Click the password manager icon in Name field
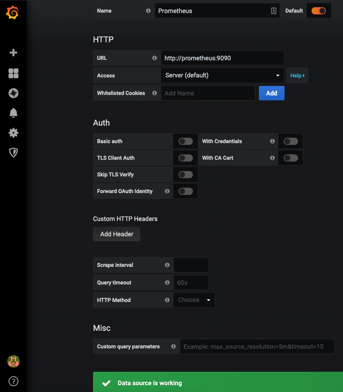Screen dimensions: 343x392 click(274, 11)
